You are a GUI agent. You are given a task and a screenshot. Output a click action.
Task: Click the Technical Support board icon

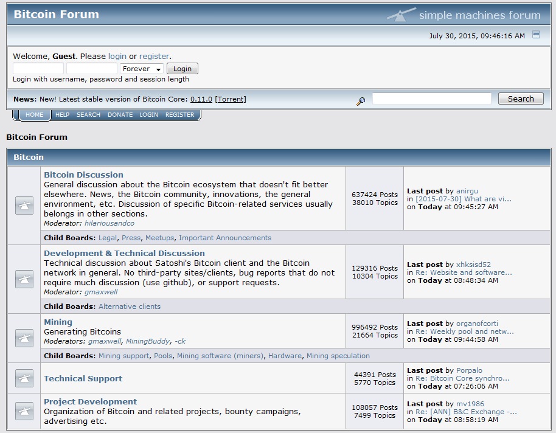point(24,378)
